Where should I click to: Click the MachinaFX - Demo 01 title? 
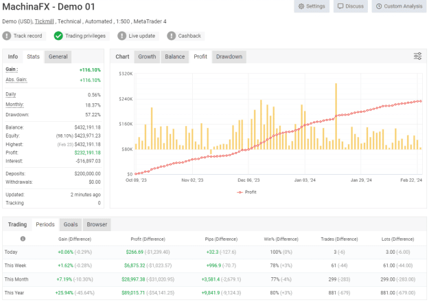(49, 7)
